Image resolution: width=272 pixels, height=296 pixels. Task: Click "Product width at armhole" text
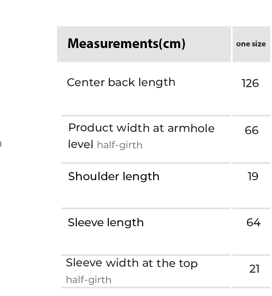coord(141,128)
